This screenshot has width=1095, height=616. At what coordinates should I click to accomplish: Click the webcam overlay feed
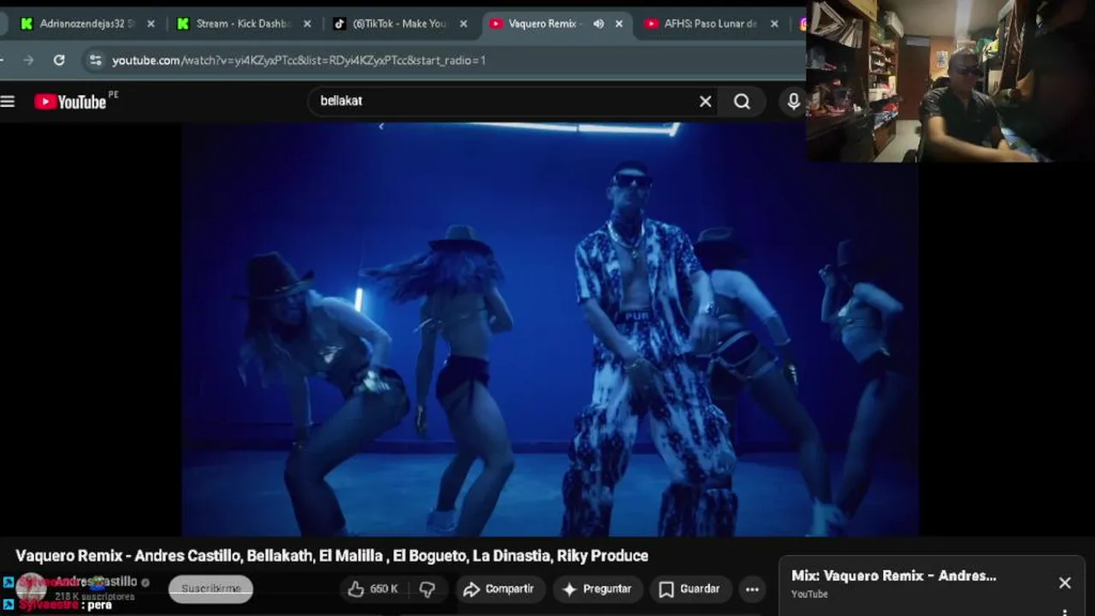coord(950,81)
